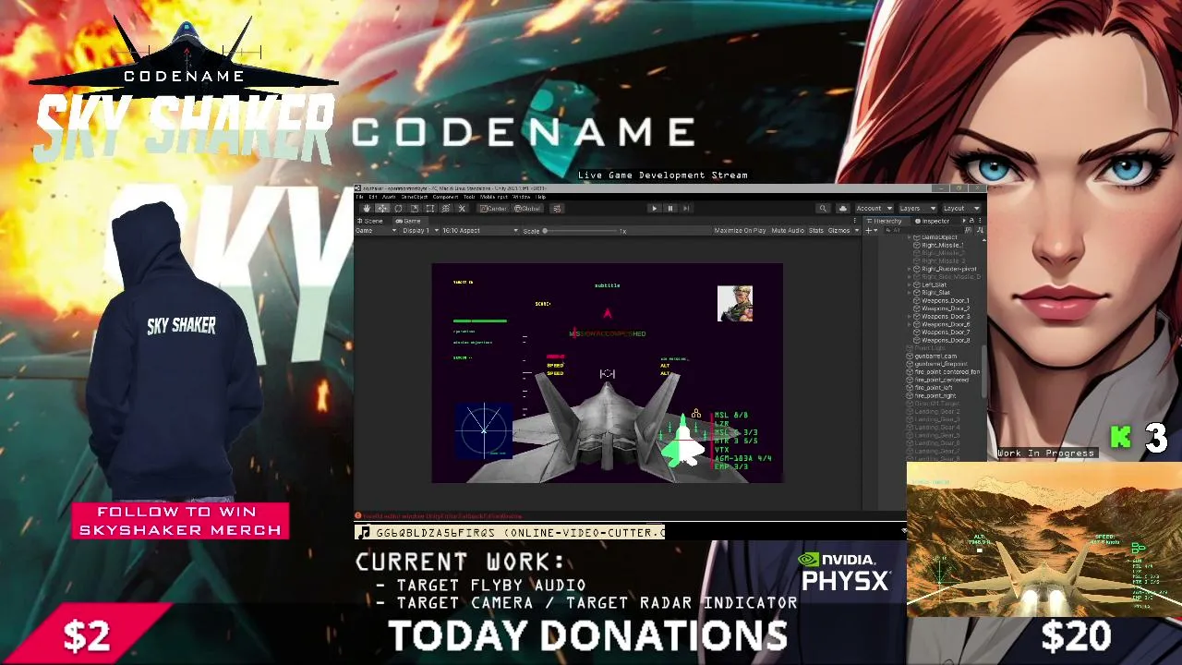Select the Scale tool in Unity toolbar
1182x665 pixels.
click(x=414, y=208)
